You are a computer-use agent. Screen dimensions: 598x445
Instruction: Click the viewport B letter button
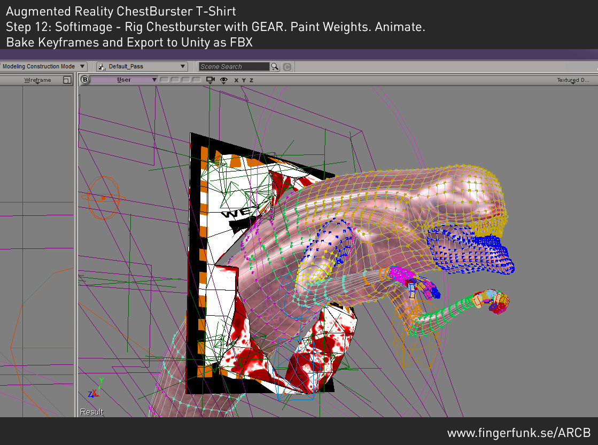point(84,80)
